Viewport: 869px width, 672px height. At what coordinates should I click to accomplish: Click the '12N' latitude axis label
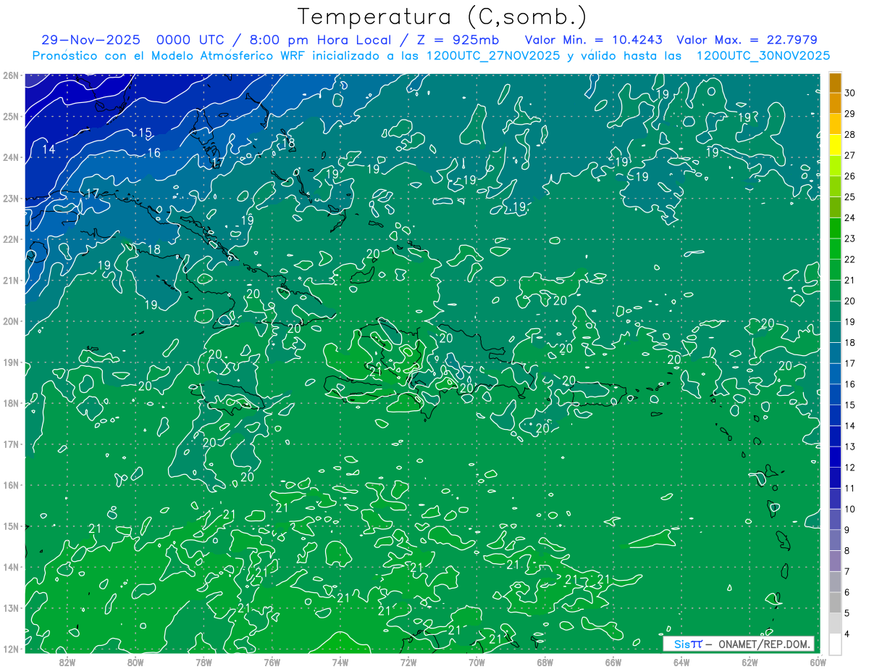(10, 649)
